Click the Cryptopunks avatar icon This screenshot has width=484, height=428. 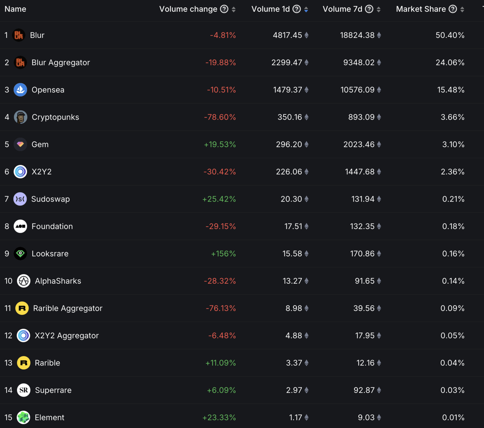click(20, 117)
